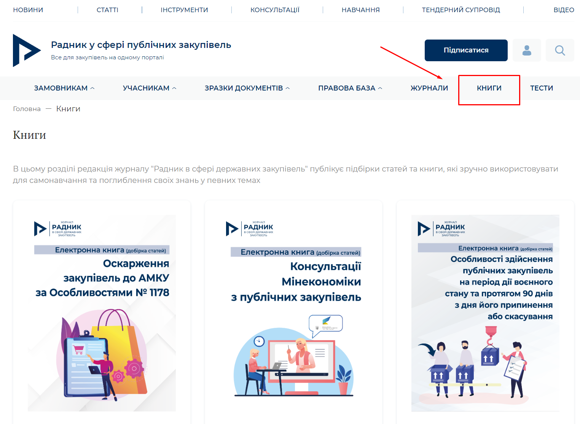Expand the ЗАМОВНИКАМ dropdown menu
Screen dimensions: 580x424
tap(64, 88)
